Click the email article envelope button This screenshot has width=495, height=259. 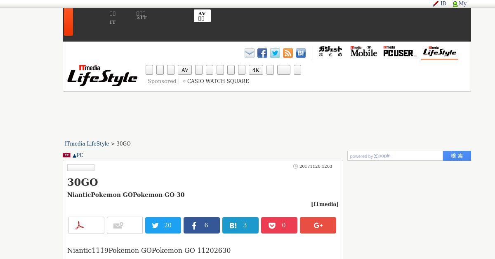[x=125, y=225]
